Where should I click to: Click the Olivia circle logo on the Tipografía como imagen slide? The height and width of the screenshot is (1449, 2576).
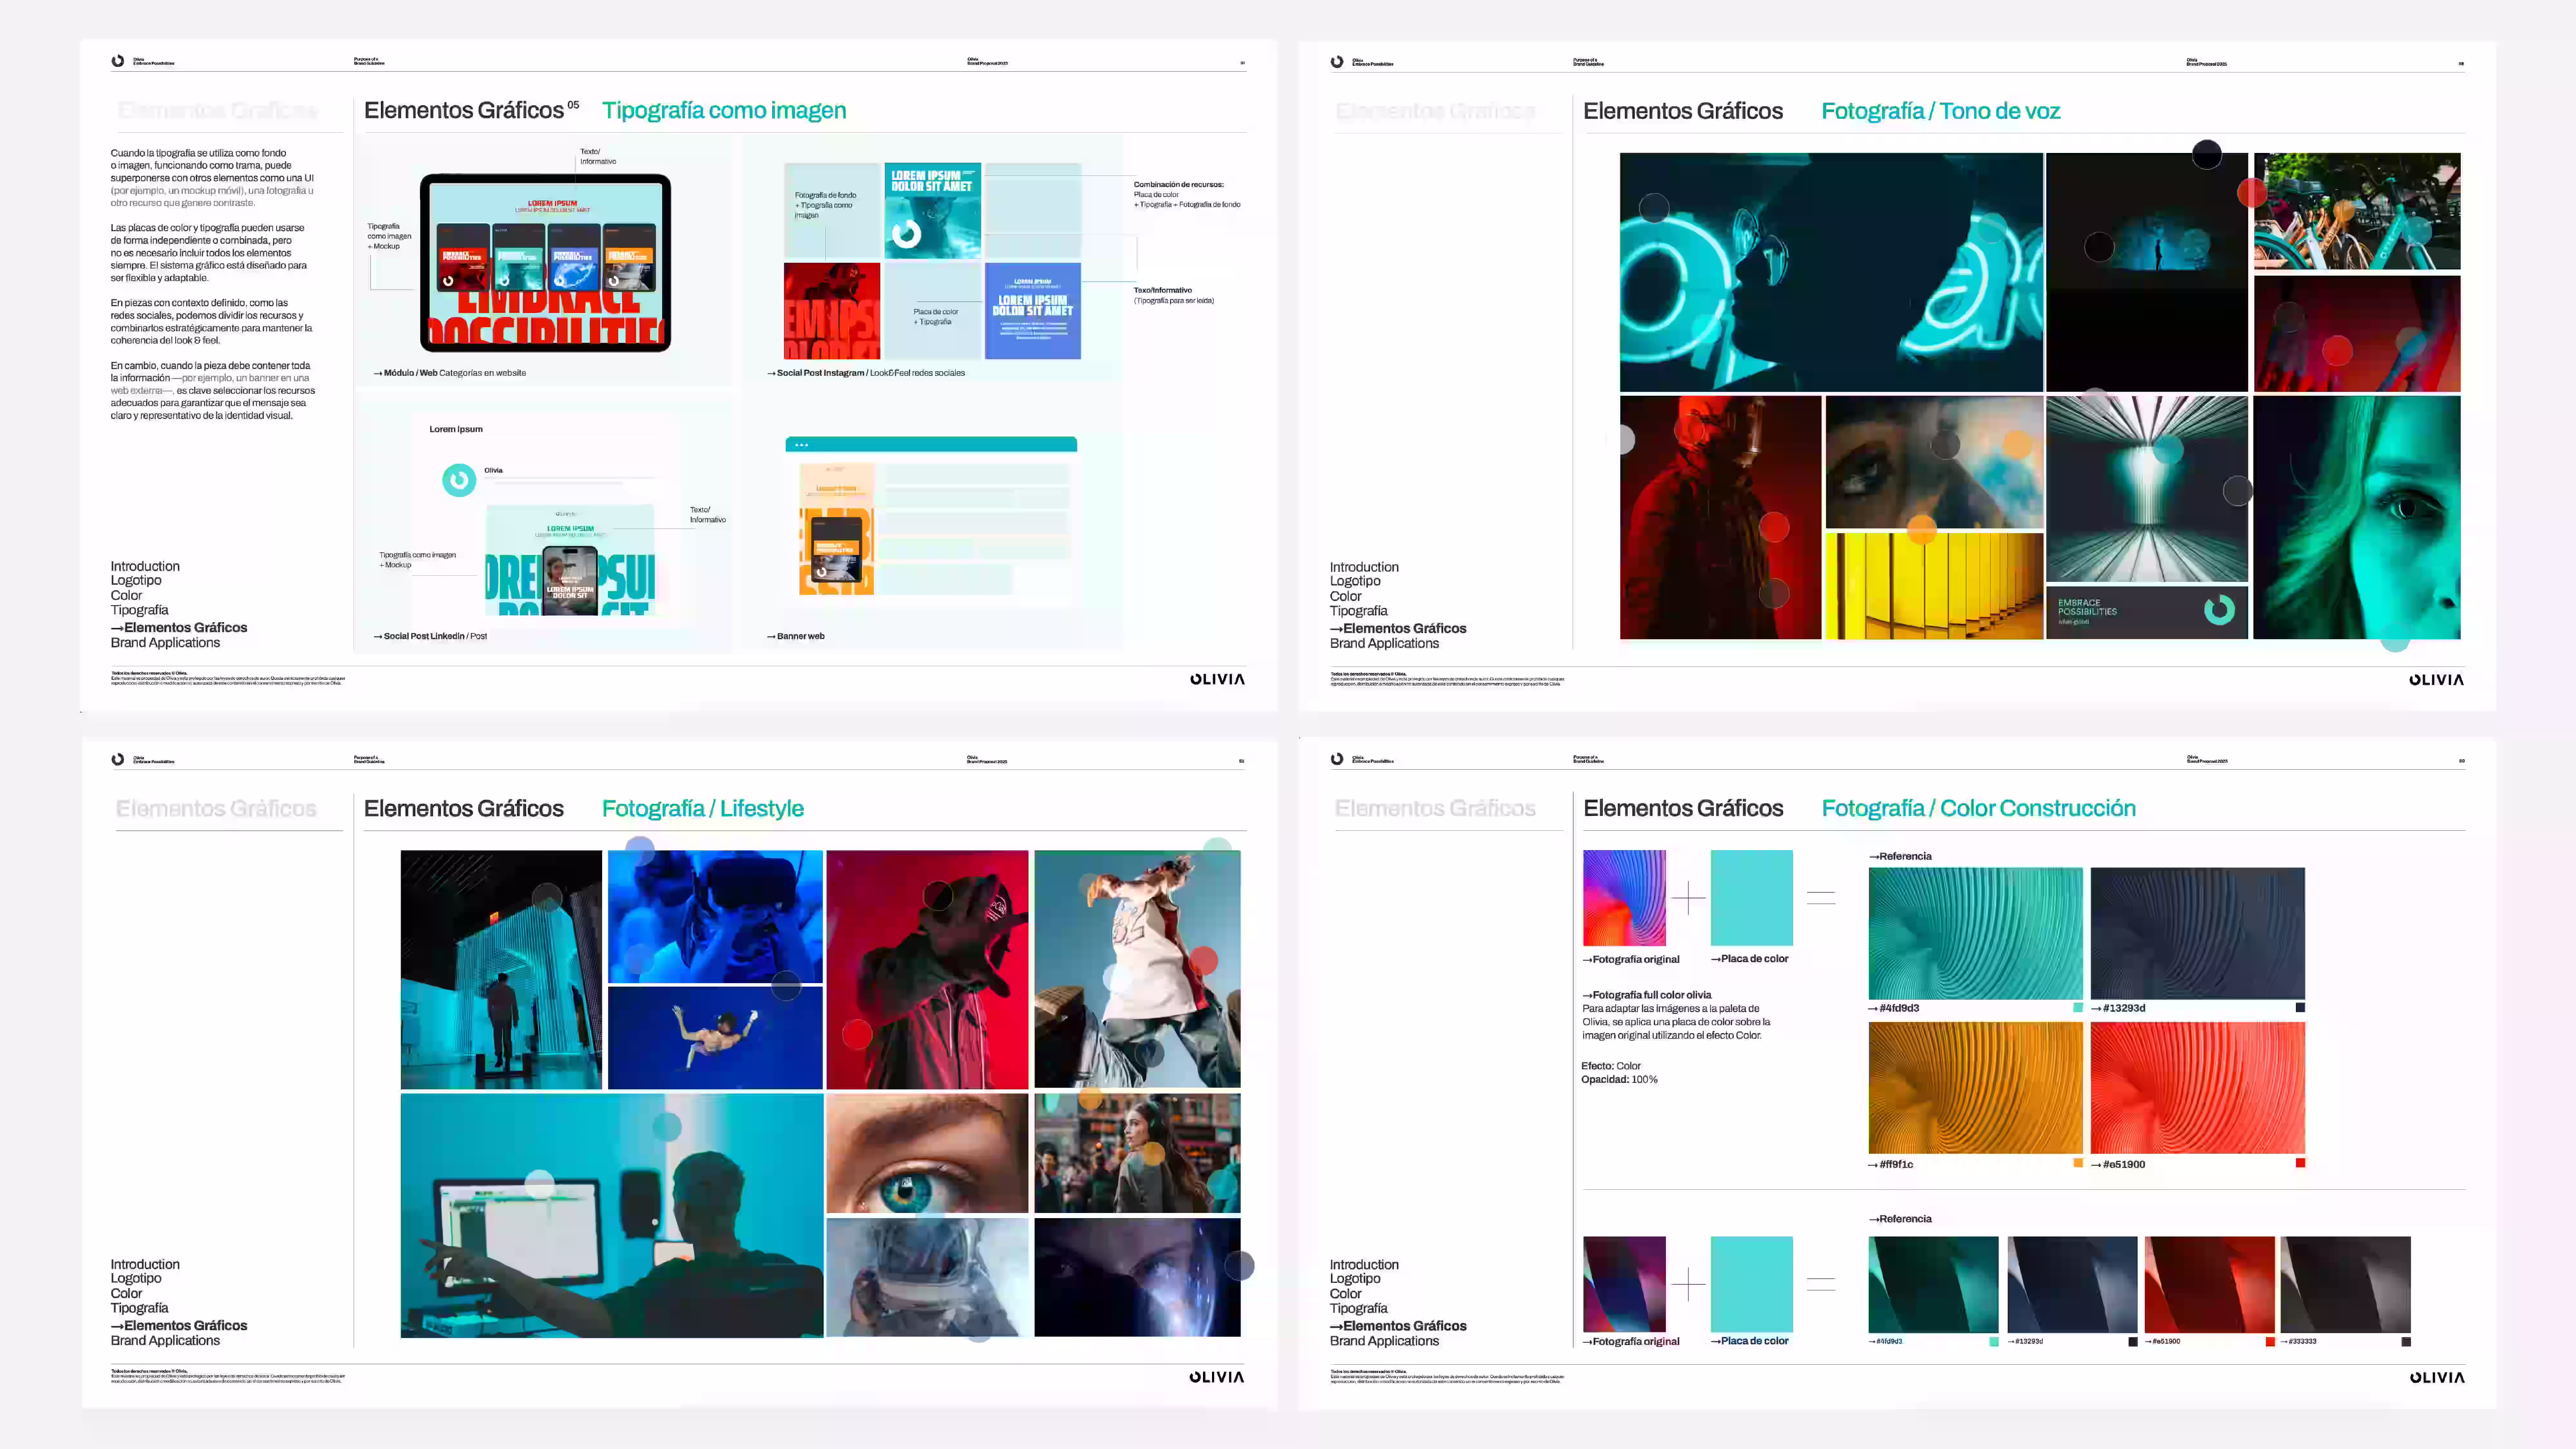(118, 61)
